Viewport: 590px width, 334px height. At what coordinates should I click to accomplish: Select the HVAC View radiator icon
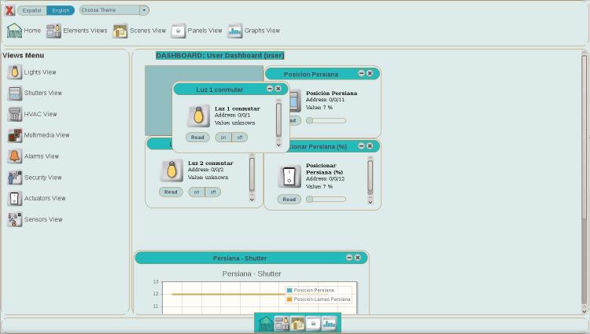coord(14,115)
